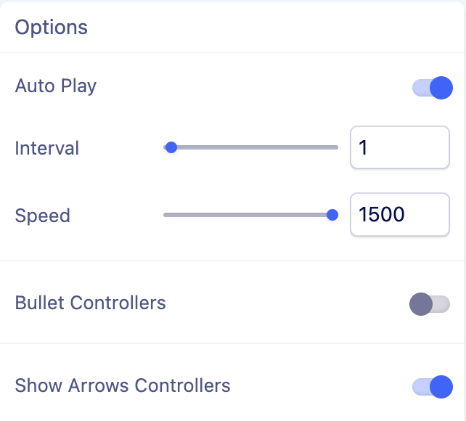Image resolution: width=466 pixels, height=421 pixels.
Task: Click the far right end of Interval slider
Action: coord(337,147)
